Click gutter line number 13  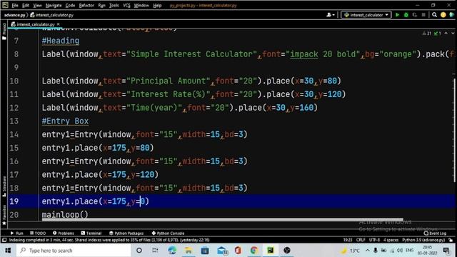pyautogui.click(x=14, y=121)
